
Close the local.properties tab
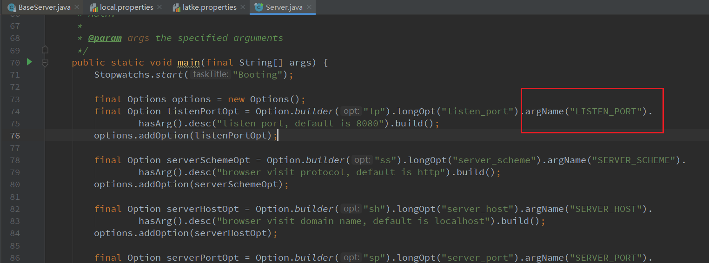click(159, 7)
